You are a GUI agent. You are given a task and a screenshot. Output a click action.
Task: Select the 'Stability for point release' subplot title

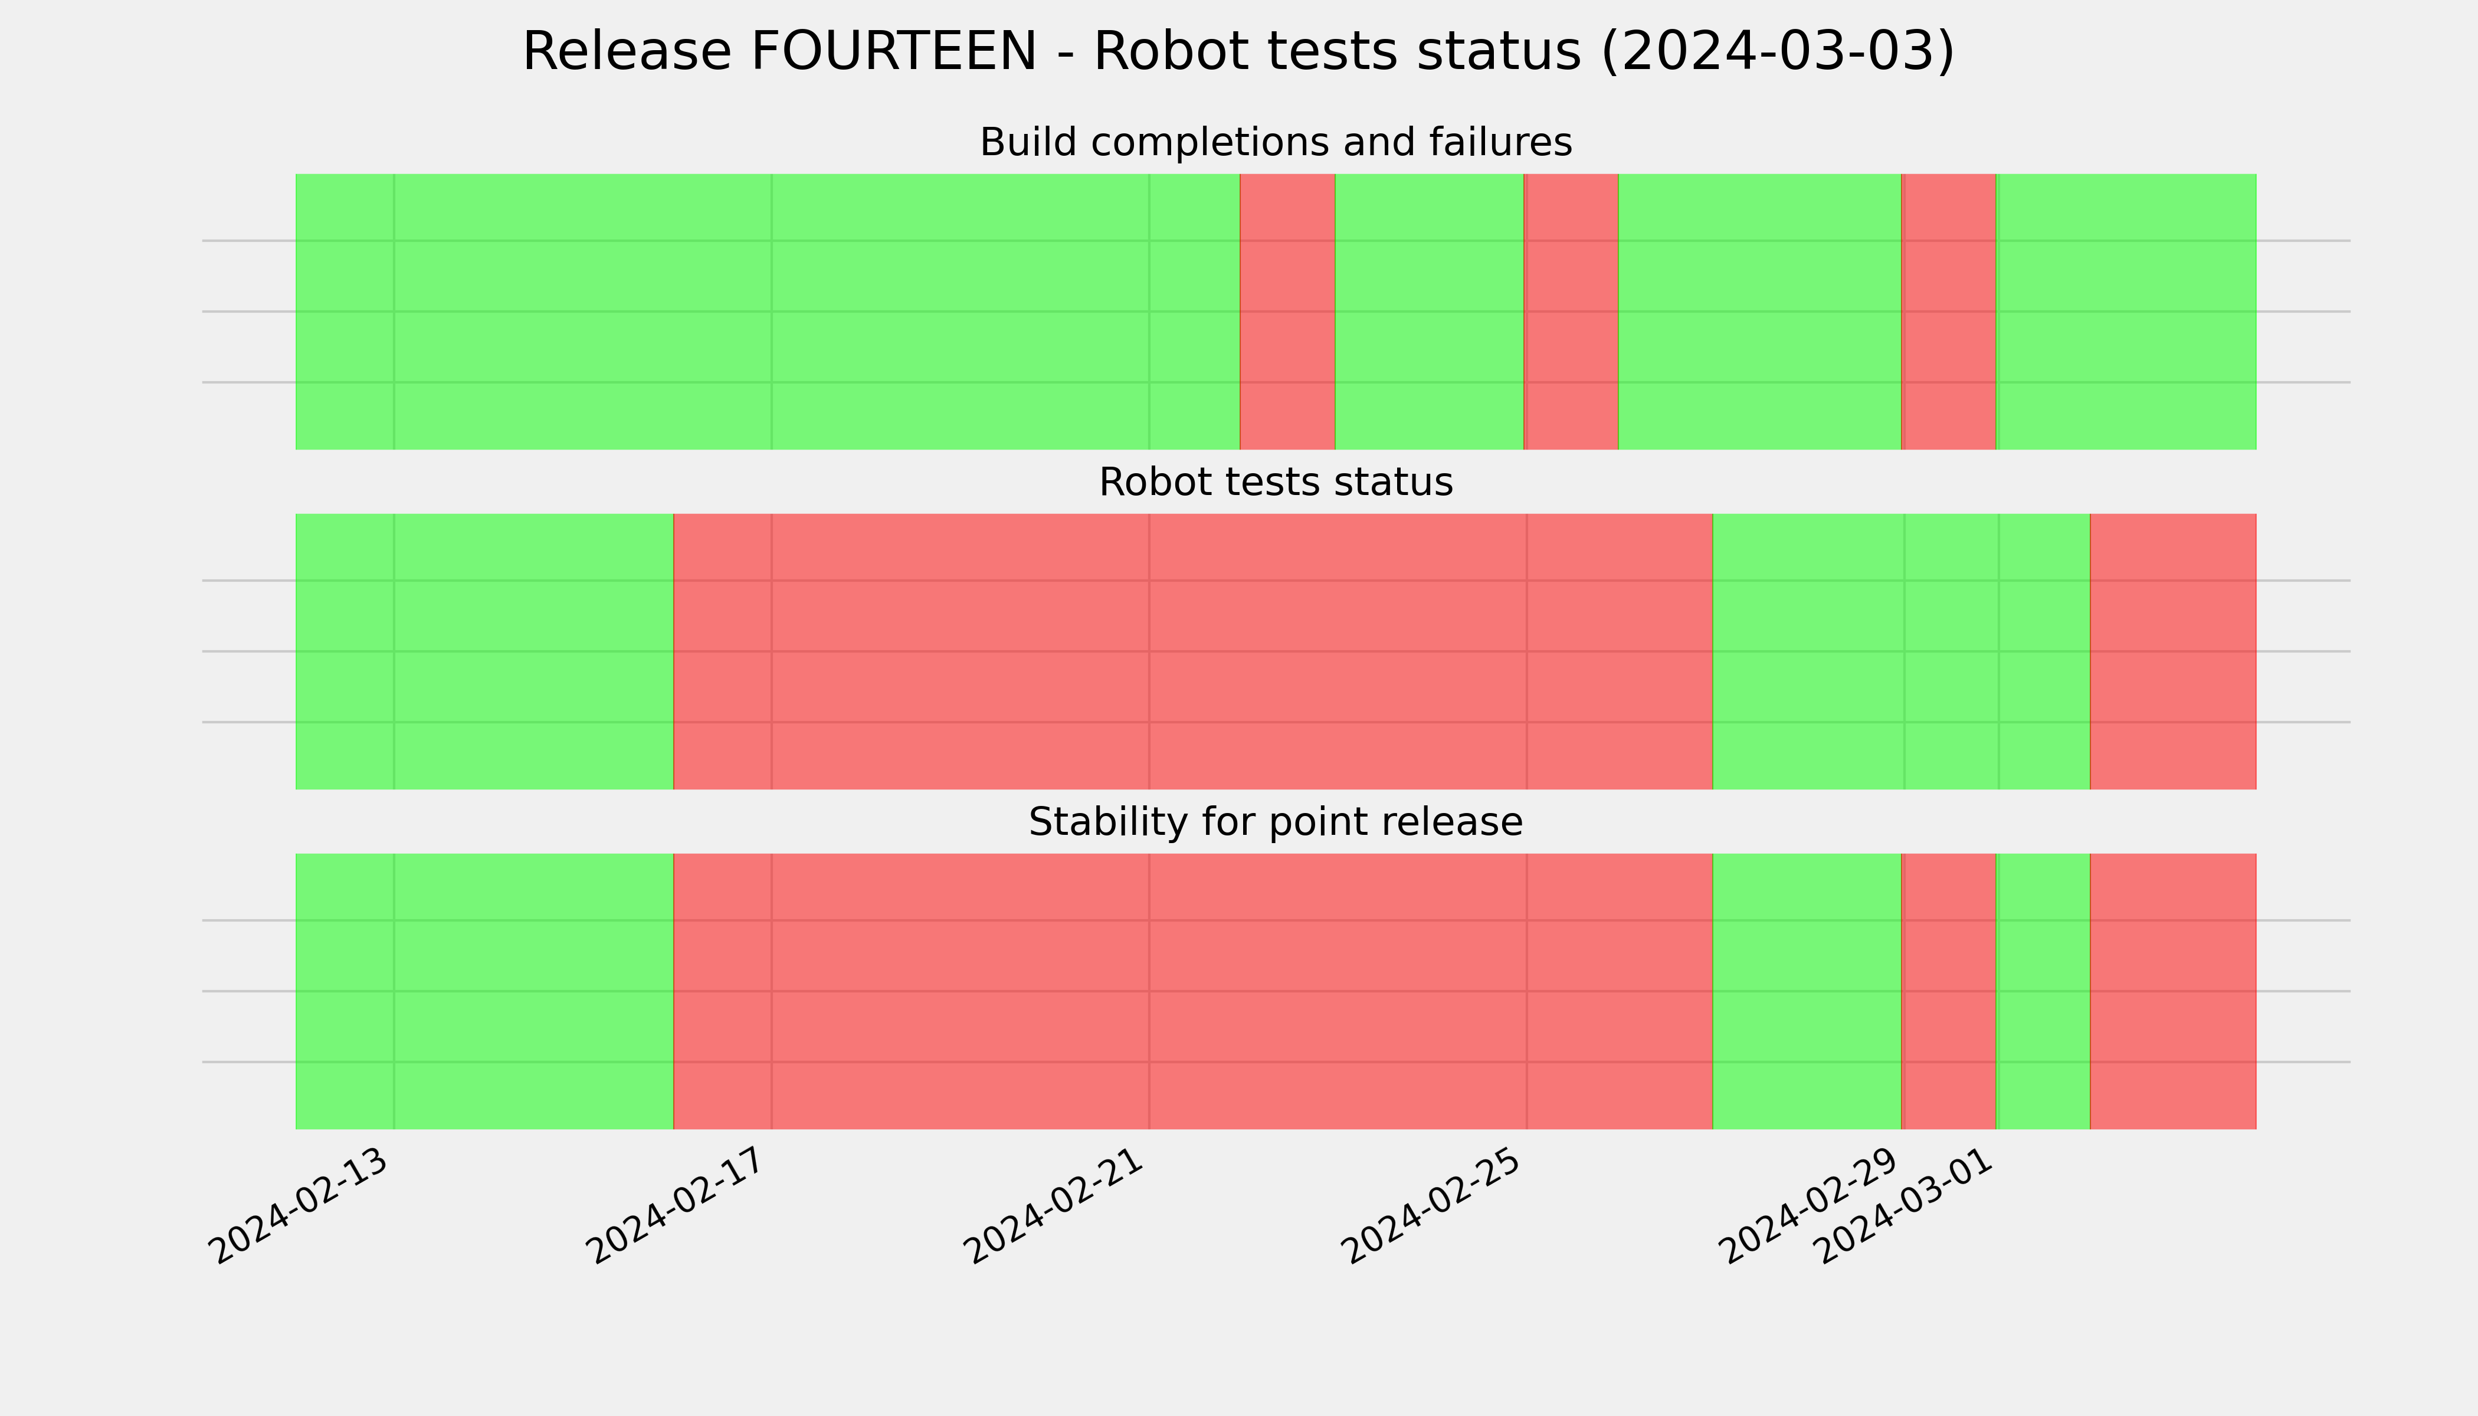(1275, 823)
